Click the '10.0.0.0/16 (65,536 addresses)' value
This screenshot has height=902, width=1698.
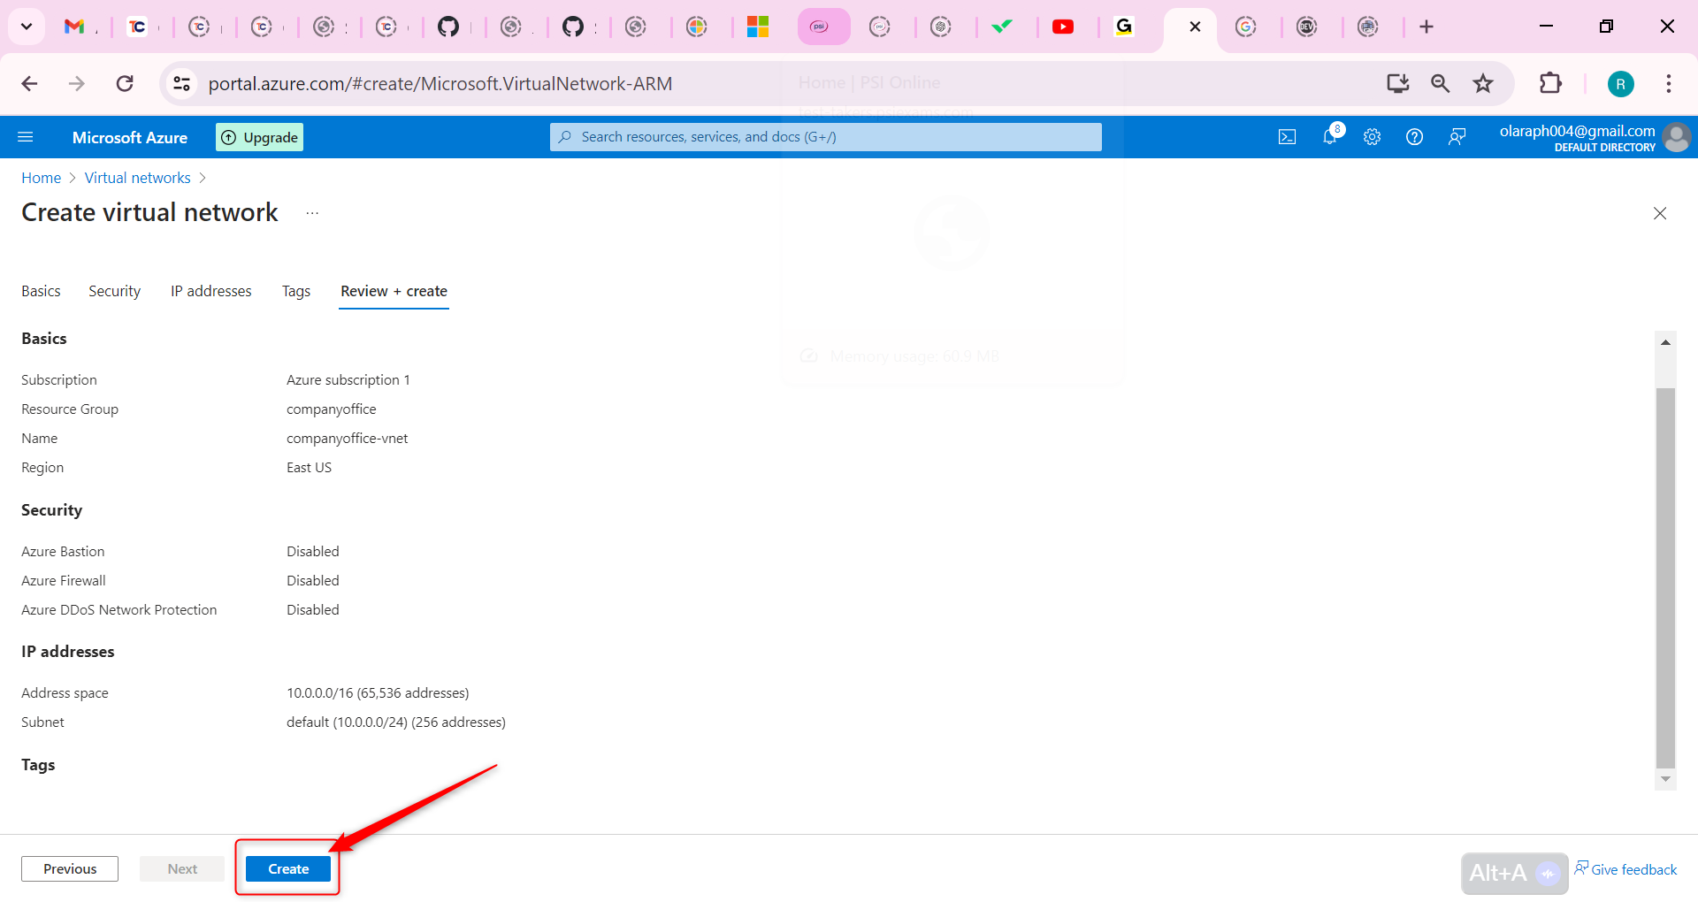tap(378, 692)
